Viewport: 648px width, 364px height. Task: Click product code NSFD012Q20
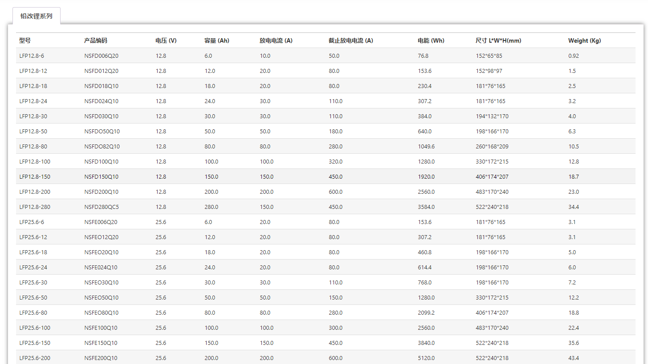click(x=101, y=71)
